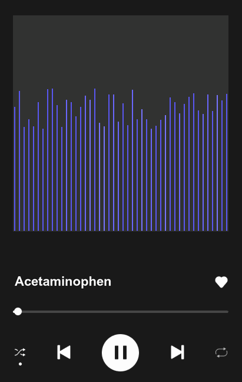Skip to the previous track
The image size is (242, 382).
(64, 352)
